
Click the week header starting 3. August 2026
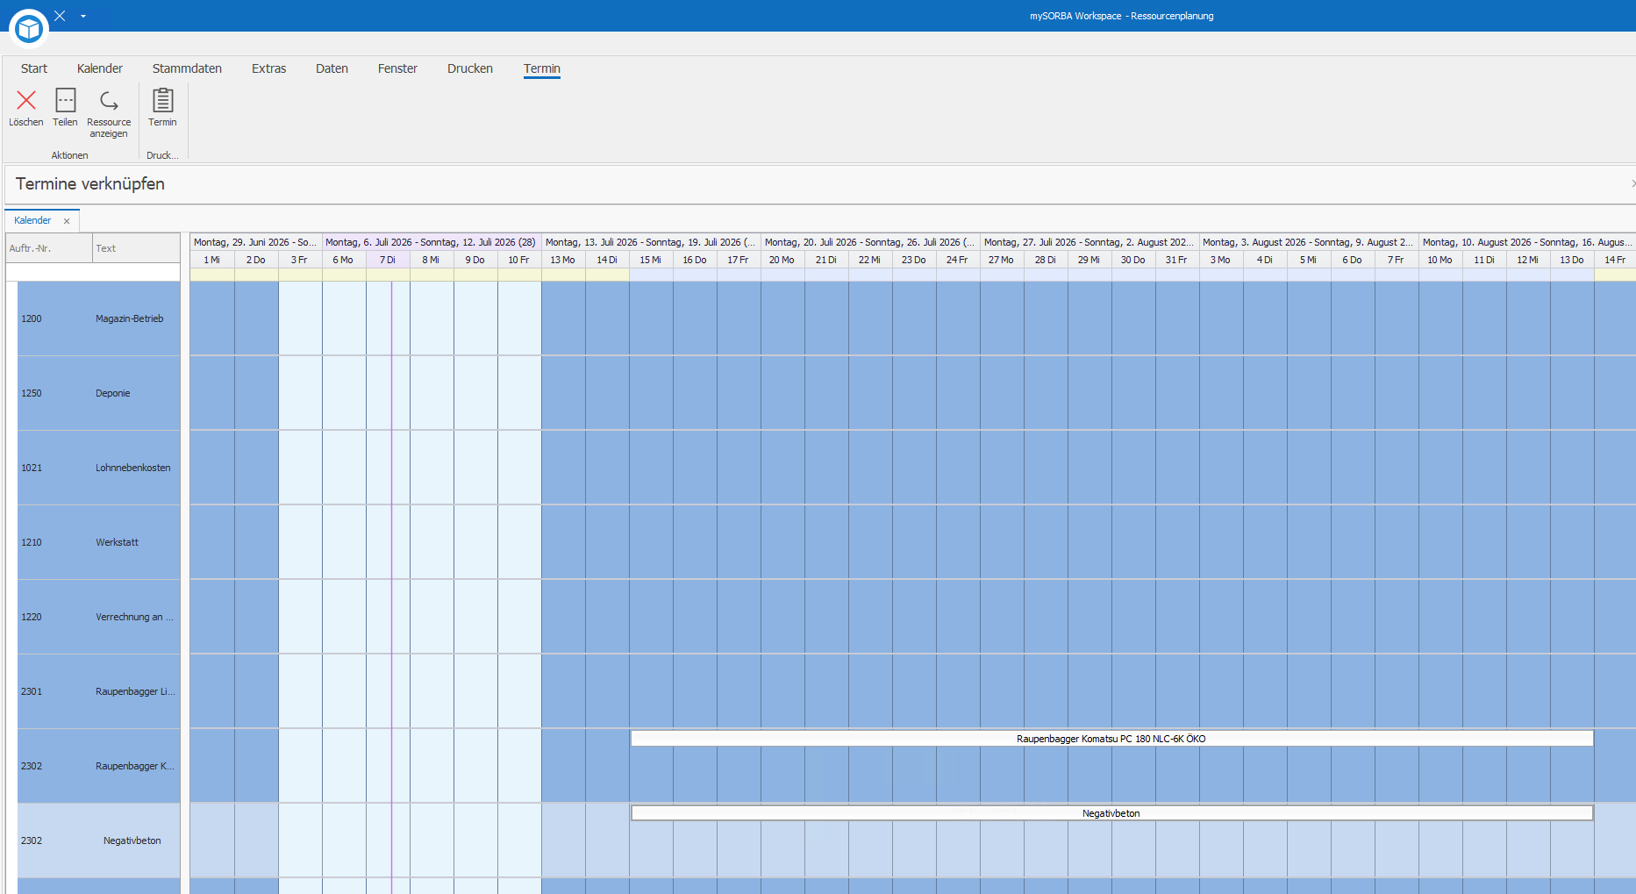1309,242
